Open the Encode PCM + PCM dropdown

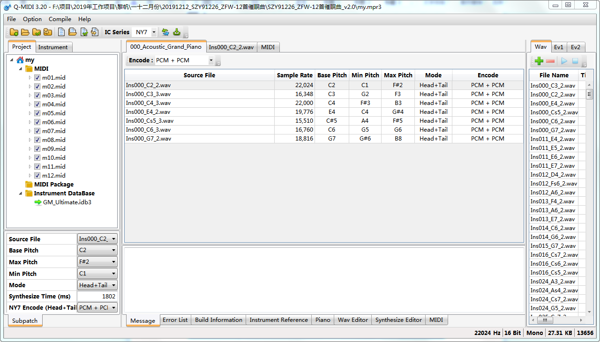point(210,60)
